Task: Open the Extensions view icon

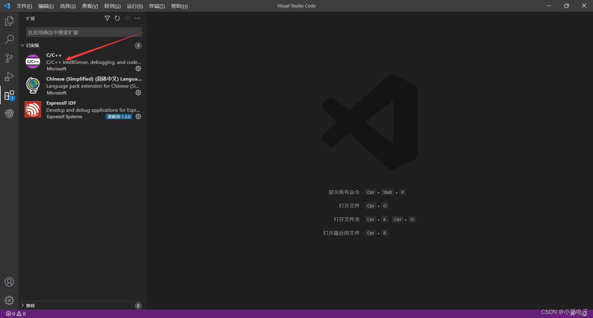Action: coord(9,95)
